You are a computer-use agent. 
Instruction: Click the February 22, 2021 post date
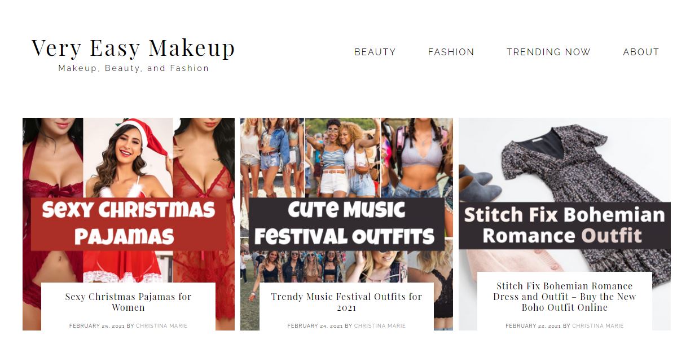(533, 326)
